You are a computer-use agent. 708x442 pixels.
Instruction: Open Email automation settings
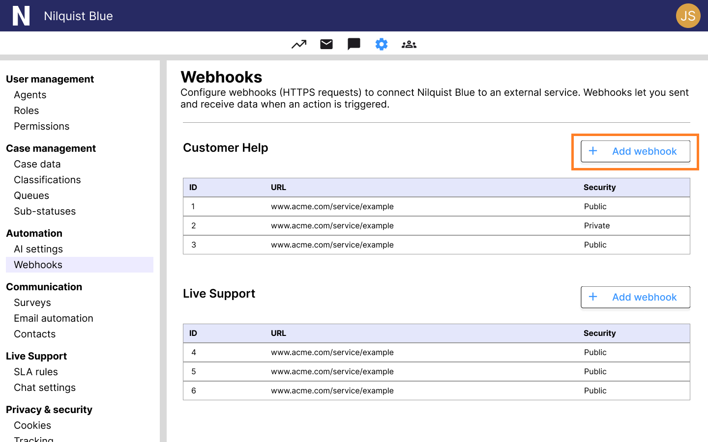tap(54, 318)
